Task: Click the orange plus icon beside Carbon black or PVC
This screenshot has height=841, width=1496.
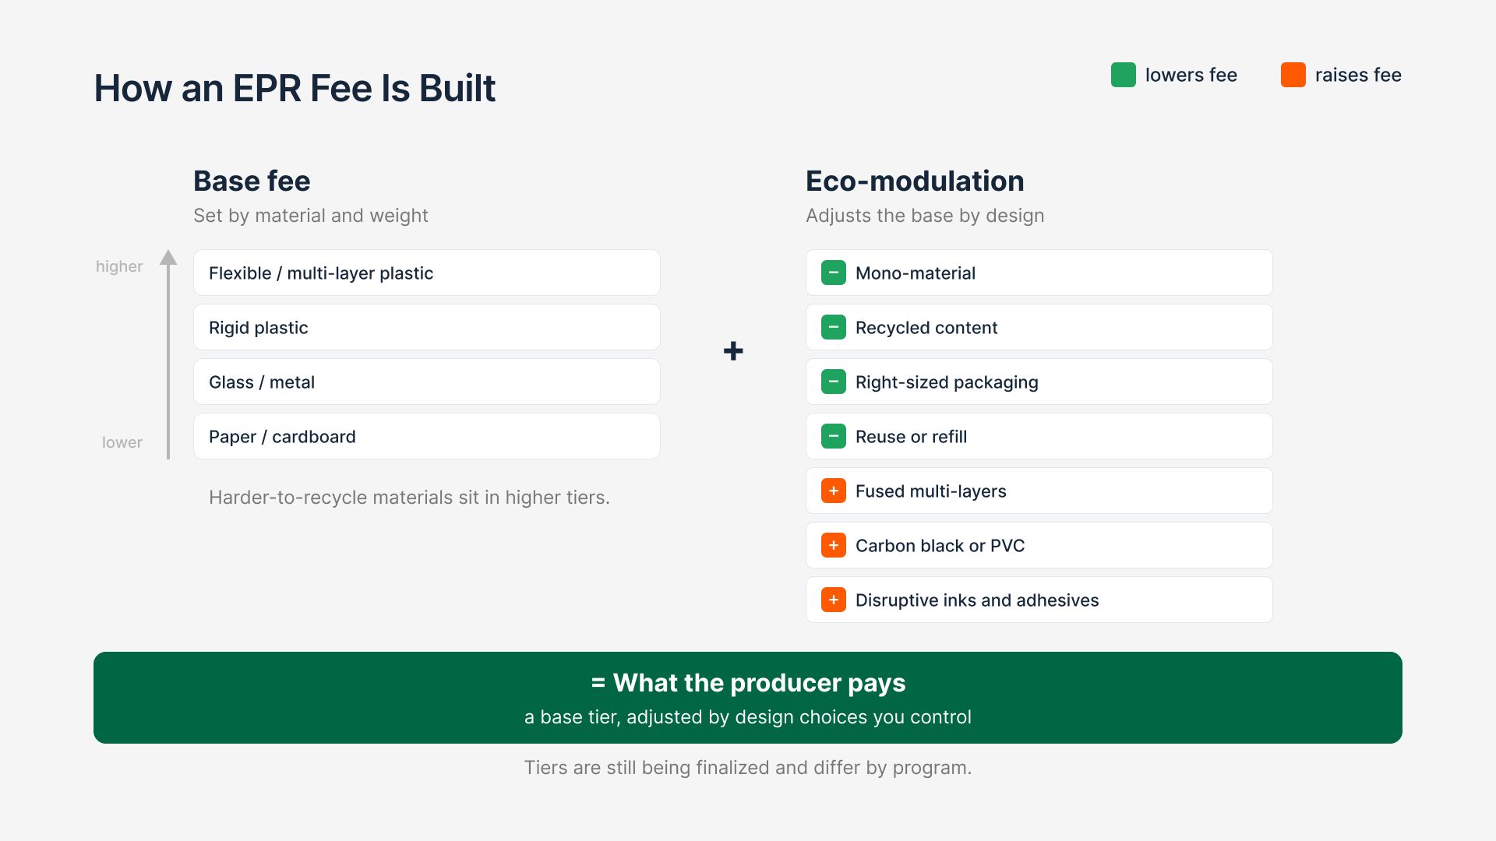Action: click(x=833, y=545)
